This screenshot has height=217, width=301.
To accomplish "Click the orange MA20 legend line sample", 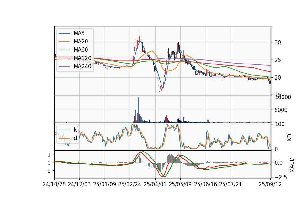I will 64,42.
